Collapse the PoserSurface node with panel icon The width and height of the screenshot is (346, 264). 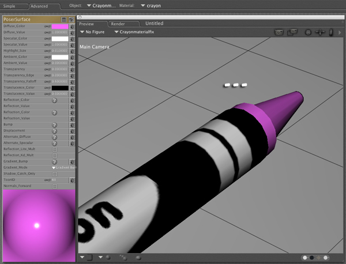[64, 20]
